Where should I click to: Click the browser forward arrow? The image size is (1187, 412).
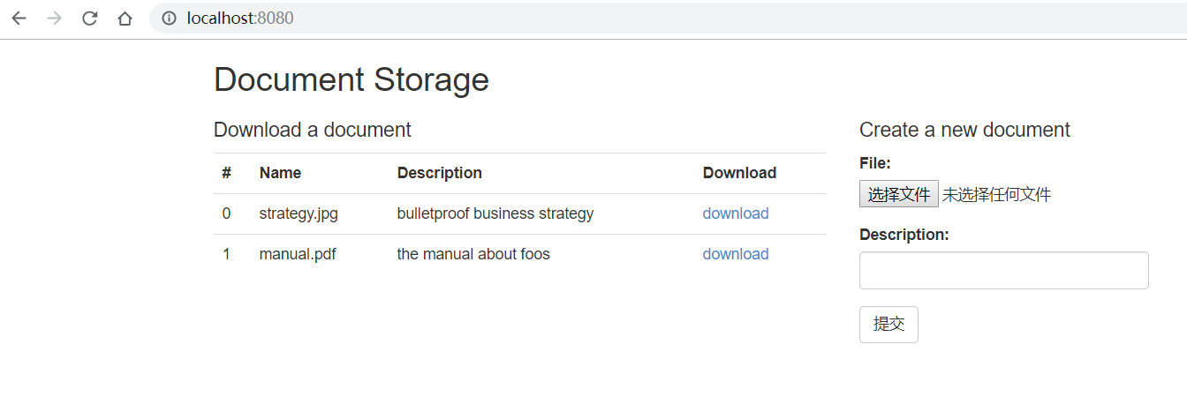54,19
